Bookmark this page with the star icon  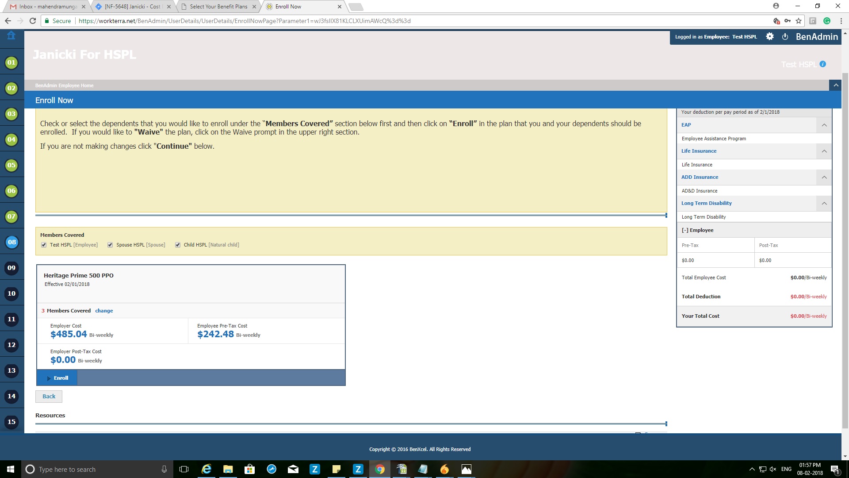pyautogui.click(x=799, y=21)
